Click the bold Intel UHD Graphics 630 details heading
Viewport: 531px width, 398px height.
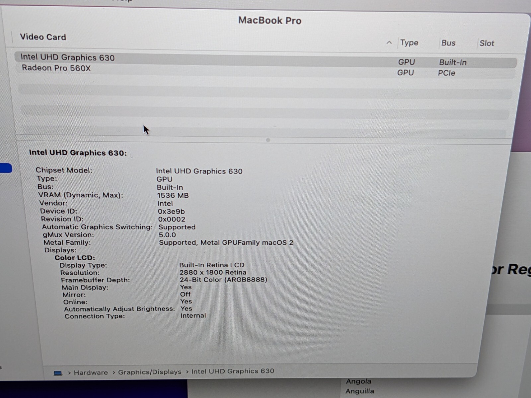(78, 153)
